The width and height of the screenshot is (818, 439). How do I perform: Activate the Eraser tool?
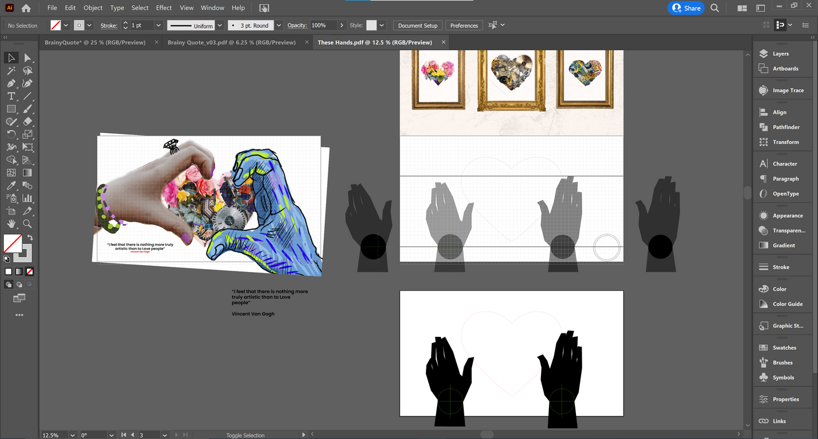28,121
